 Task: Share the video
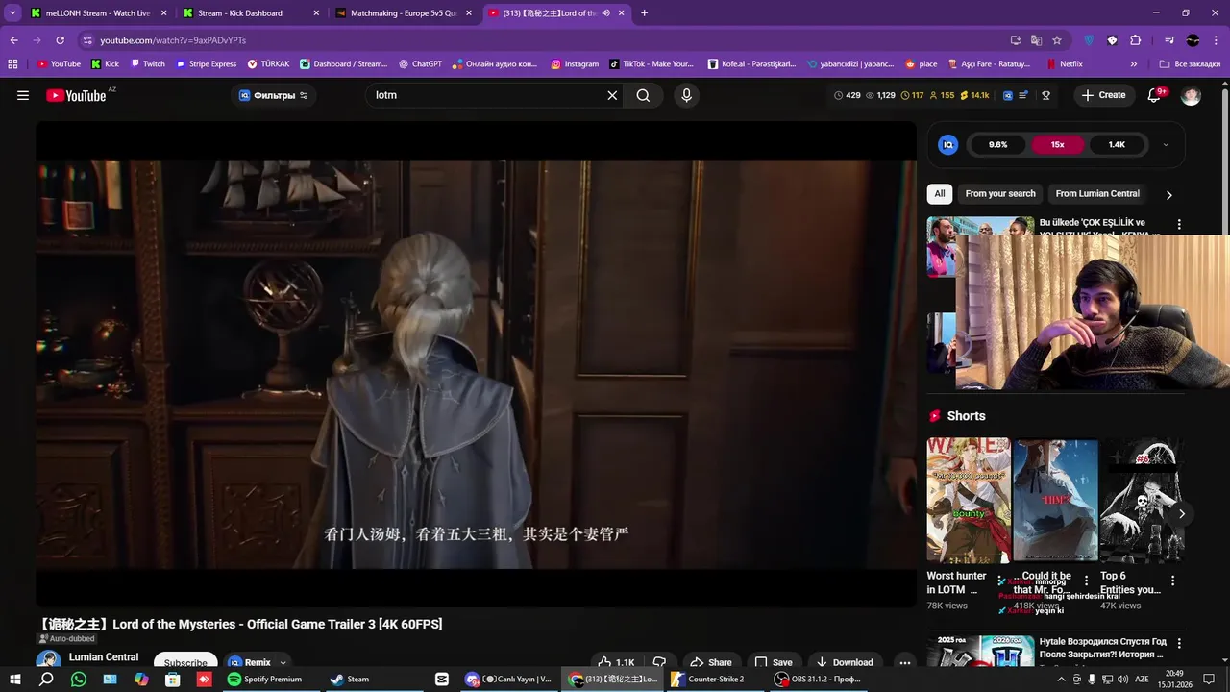click(x=710, y=662)
